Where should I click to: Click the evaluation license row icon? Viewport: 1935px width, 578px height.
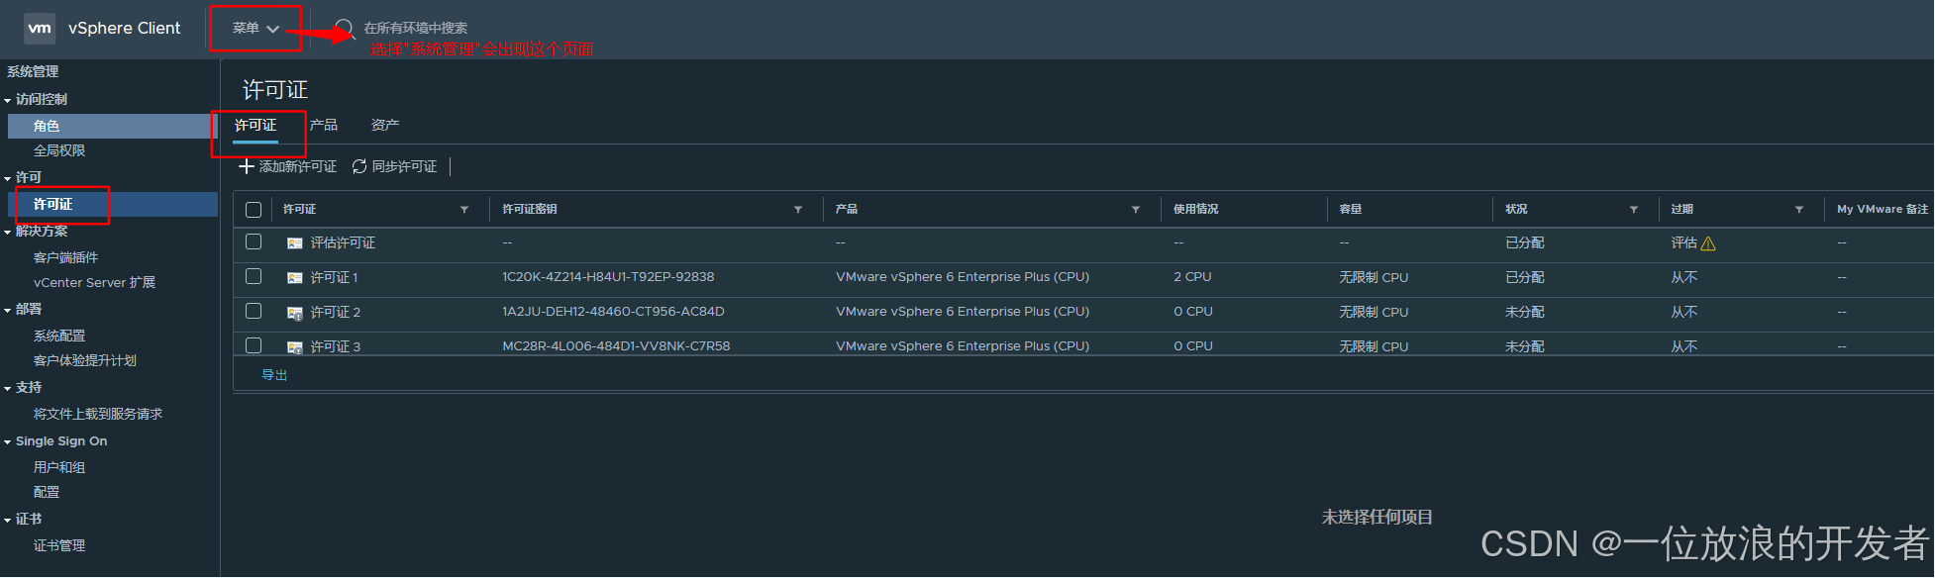295,243
